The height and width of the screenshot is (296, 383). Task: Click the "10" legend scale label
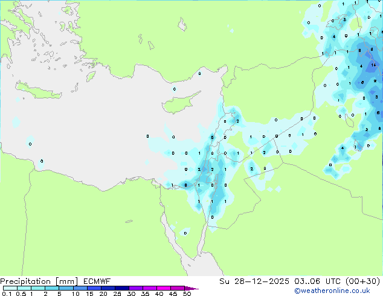point(76,294)
